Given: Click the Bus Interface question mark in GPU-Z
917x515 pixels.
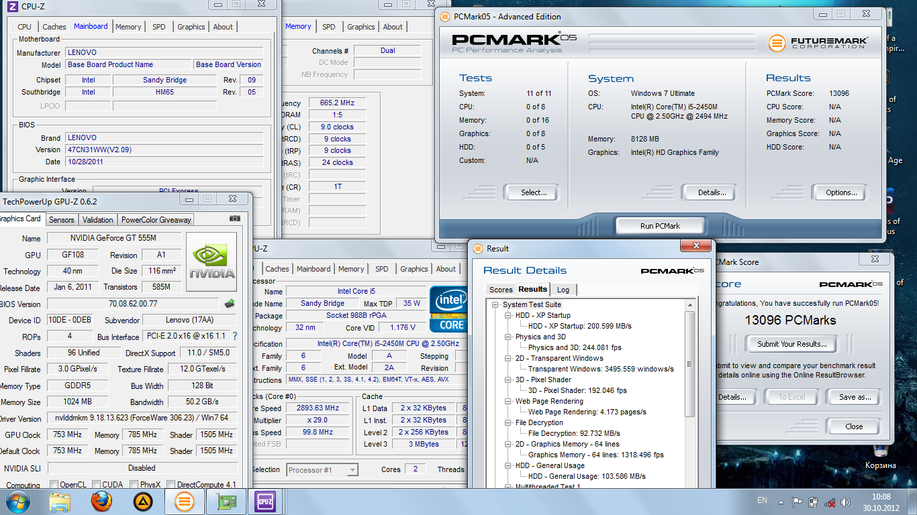Looking at the screenshot, I should click(235, 336).
